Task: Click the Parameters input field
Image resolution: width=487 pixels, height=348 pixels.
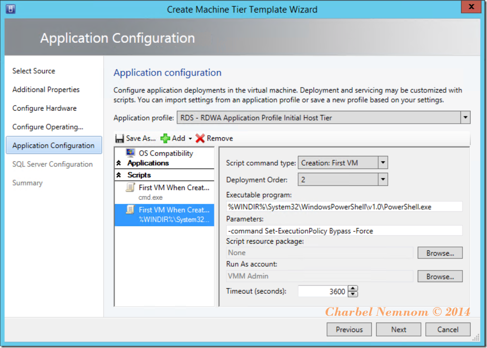Action: coord(344,231)
